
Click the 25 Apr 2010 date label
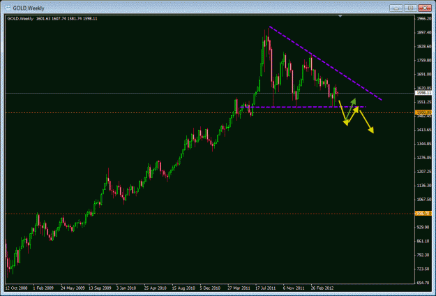tap(156, 288)
